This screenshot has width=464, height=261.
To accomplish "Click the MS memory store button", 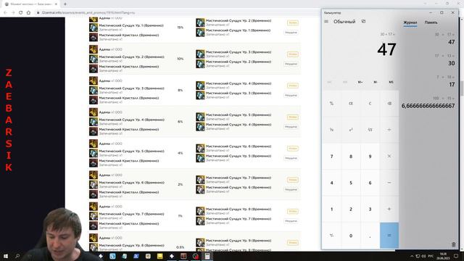I will click(x=391, y=82).
